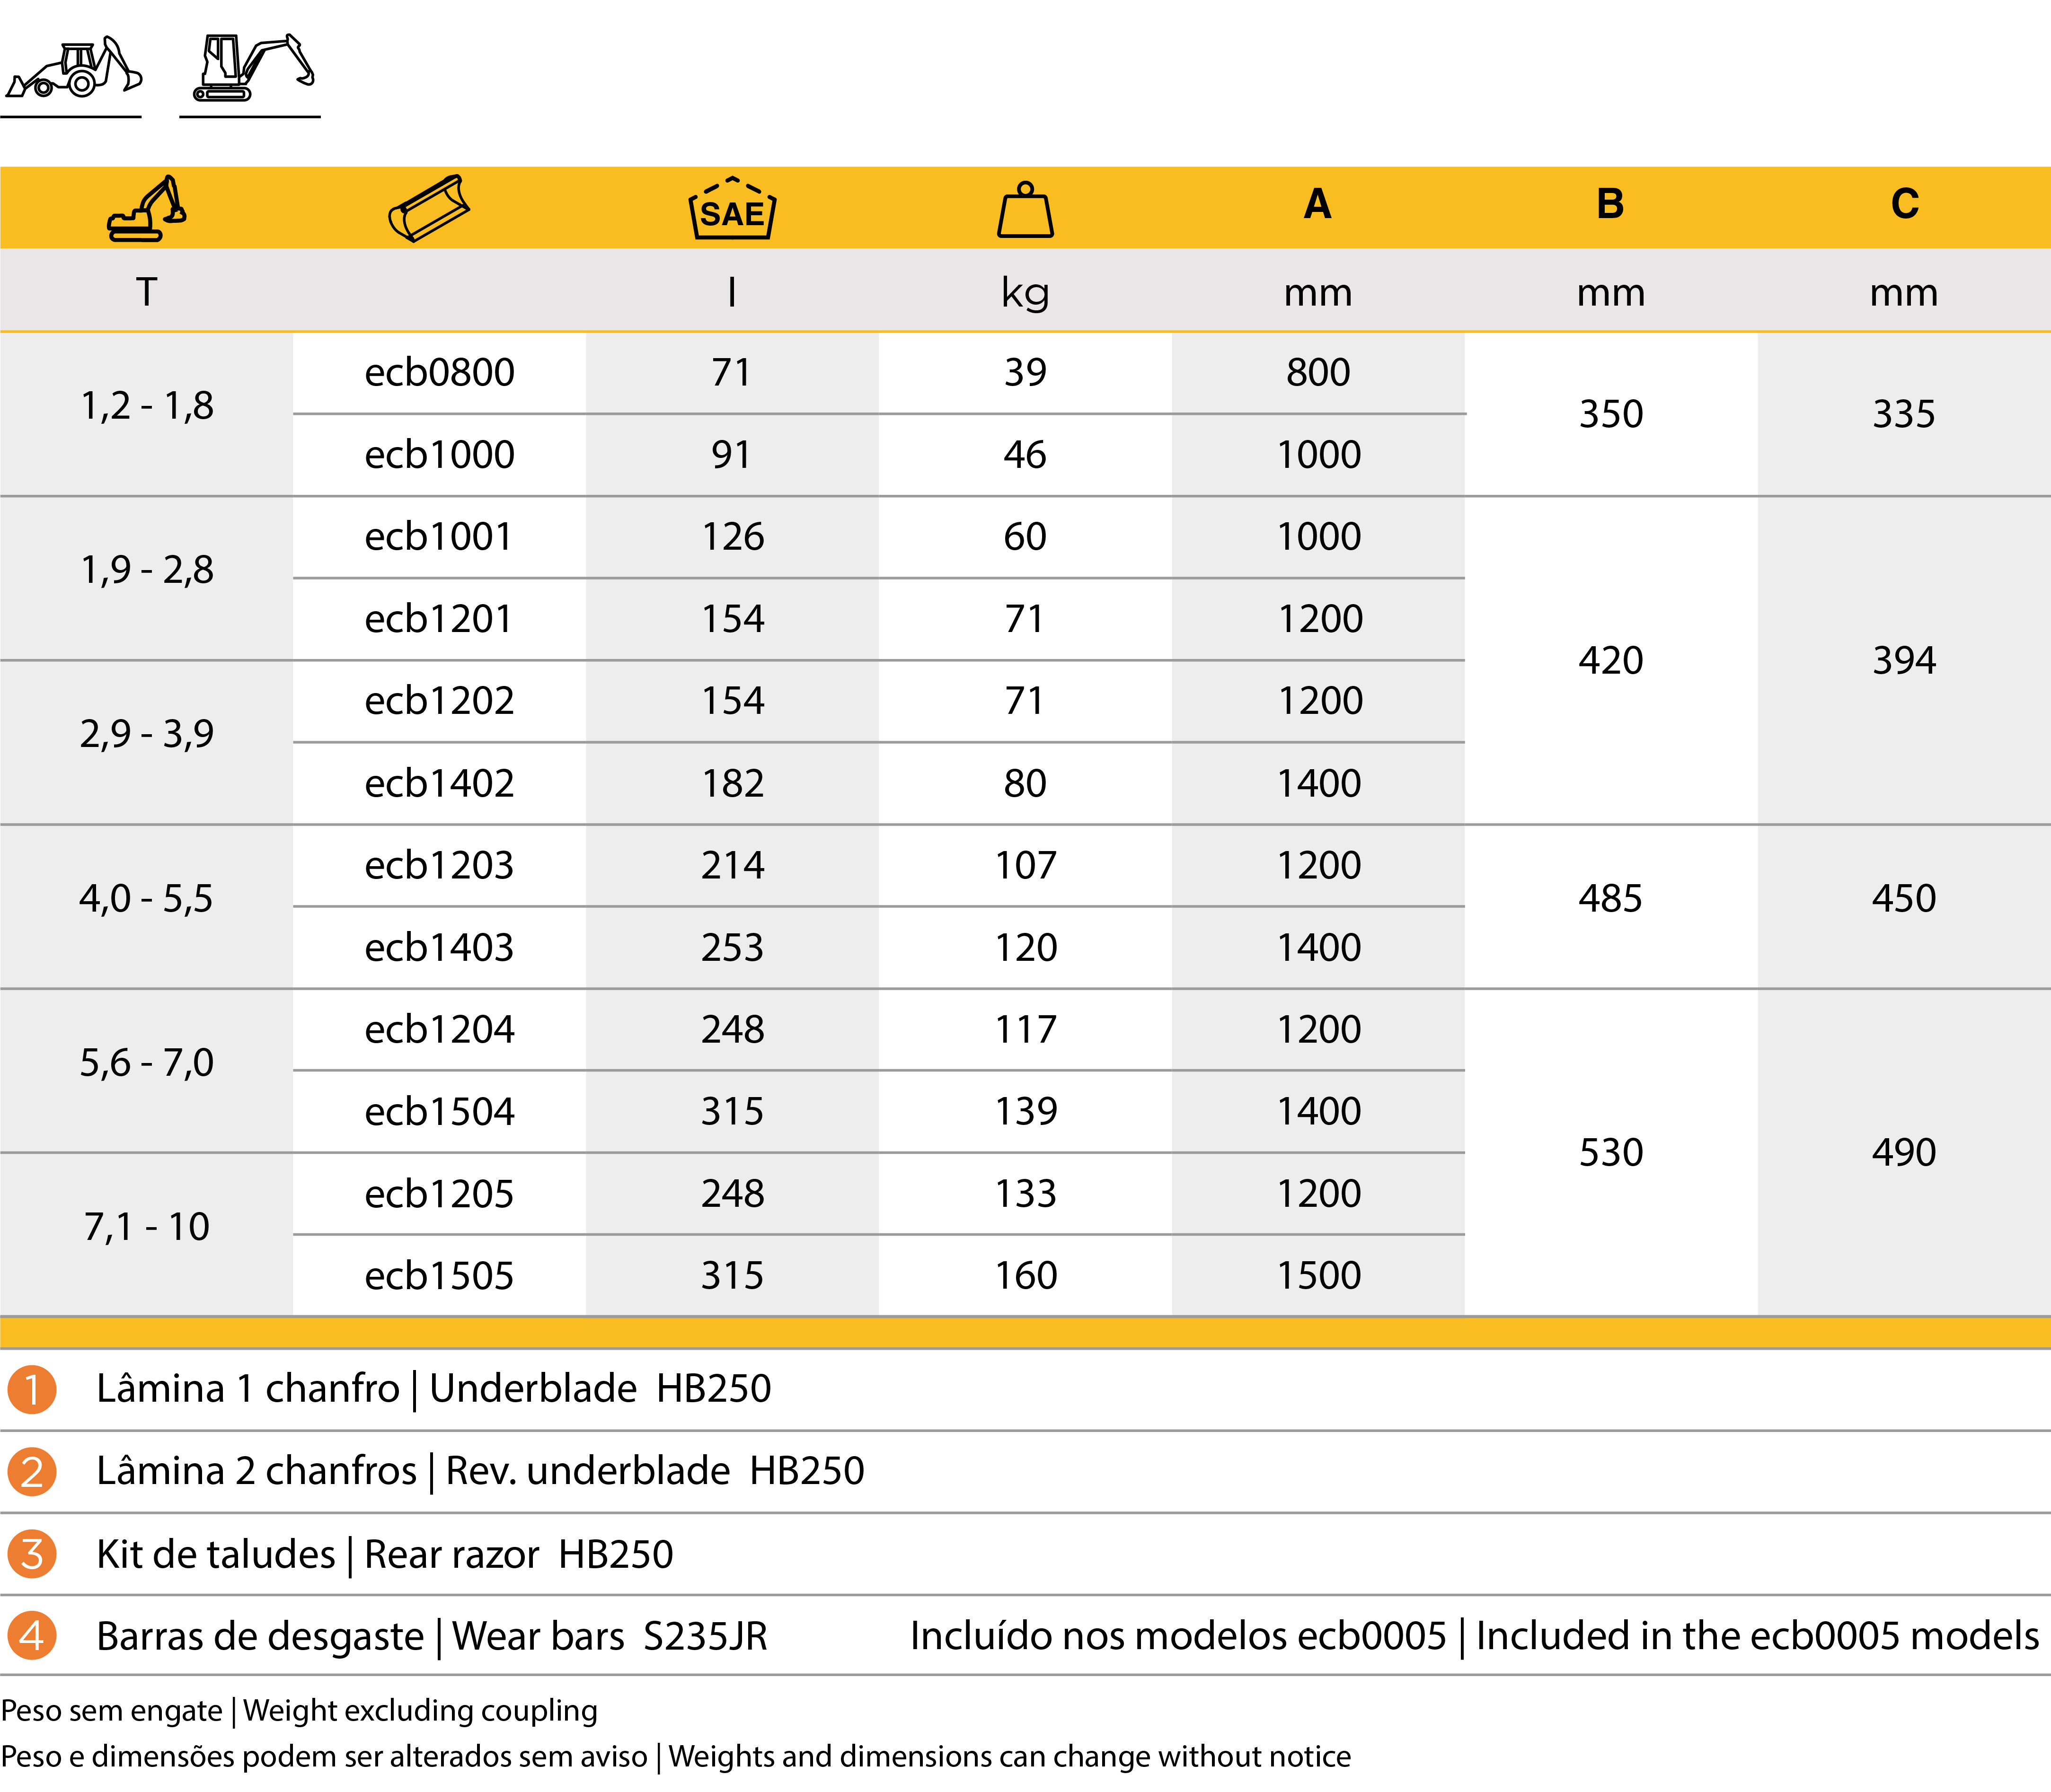
Task: Click the excavator tonnage header icon
Action: coord(146,208)
